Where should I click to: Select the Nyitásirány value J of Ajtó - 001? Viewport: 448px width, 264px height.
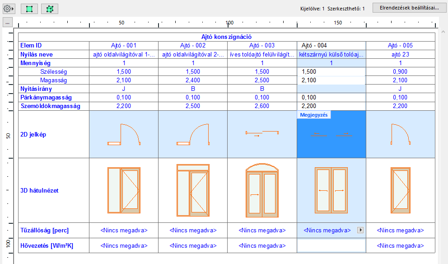(x=123, y=90)
